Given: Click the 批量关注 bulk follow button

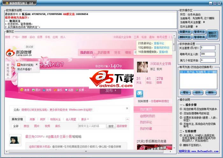Looking at the screenshot, I should [185, 32].
